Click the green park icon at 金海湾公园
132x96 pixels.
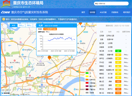point(10,31)
